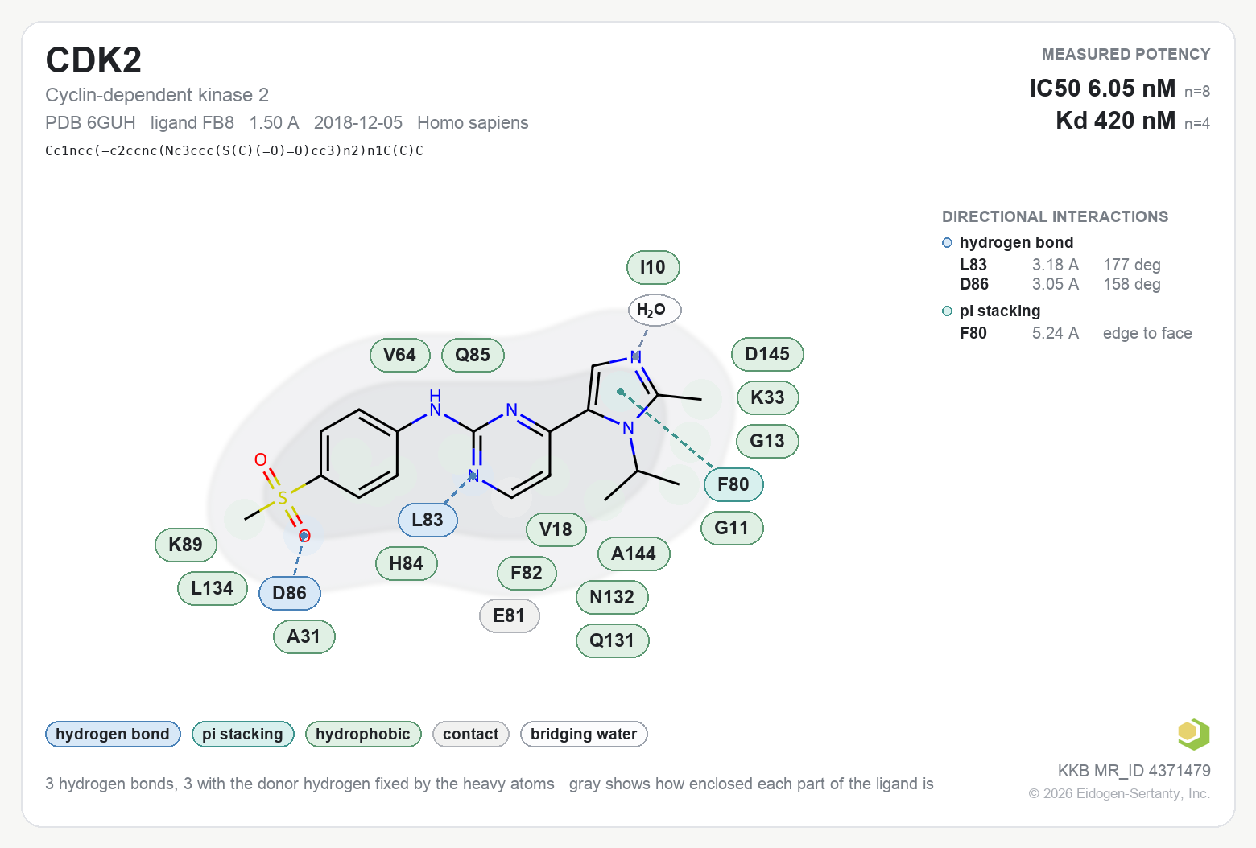Click the IC50 6.05 nM potency value
This screenshot has width=1256, height=848.
pyautogui.click(x=1102, y=89)
